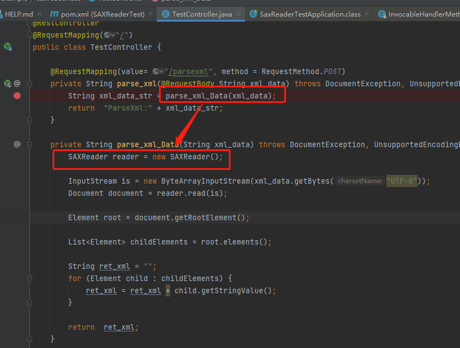Click request mapping gutter icon beside parse_xml method

[x=8, y=84]
